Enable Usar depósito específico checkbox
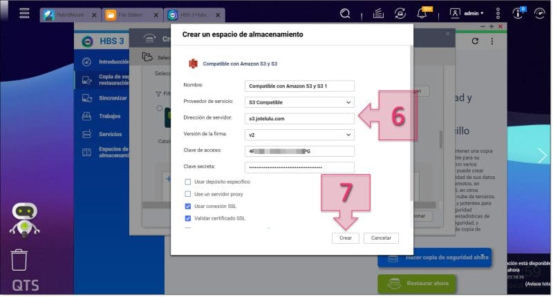The width and height of the screenshot is (553, 297). (187, 182)
